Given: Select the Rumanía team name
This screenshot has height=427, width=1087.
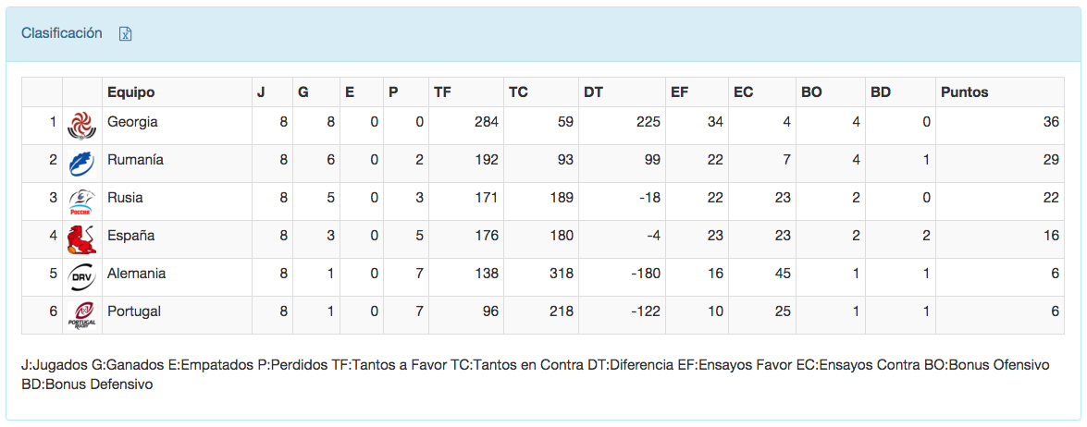Looking at the screenshot, I should pos(135,160).
